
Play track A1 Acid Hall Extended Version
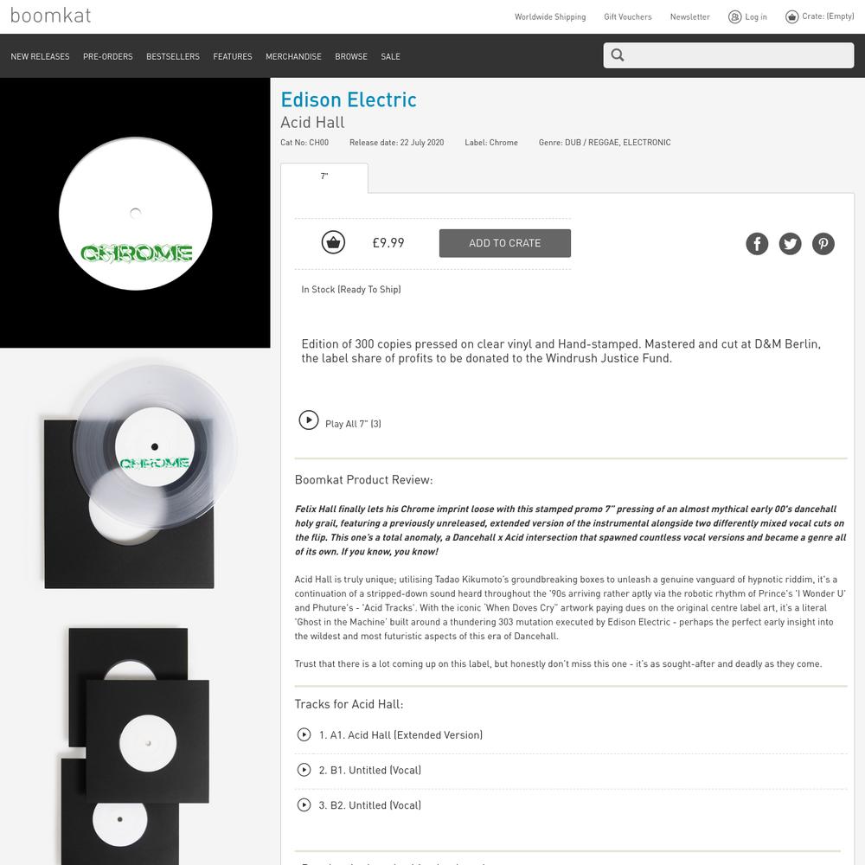pos(304,734)
